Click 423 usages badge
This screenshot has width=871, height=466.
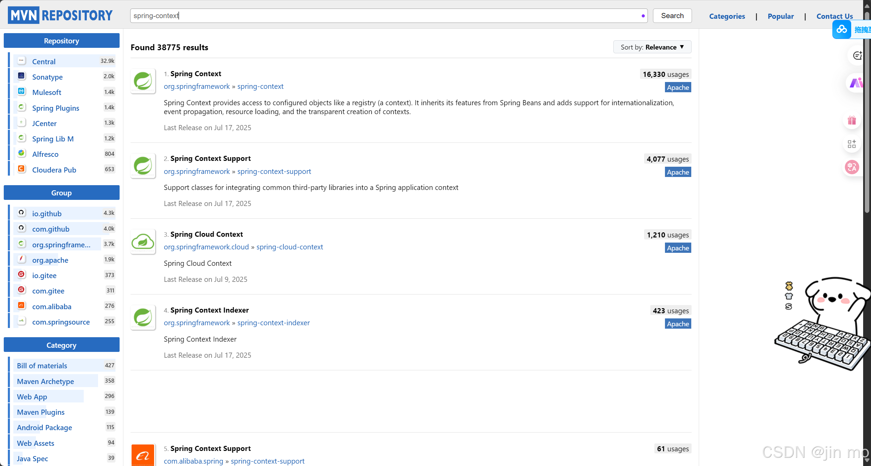[671, 311]
